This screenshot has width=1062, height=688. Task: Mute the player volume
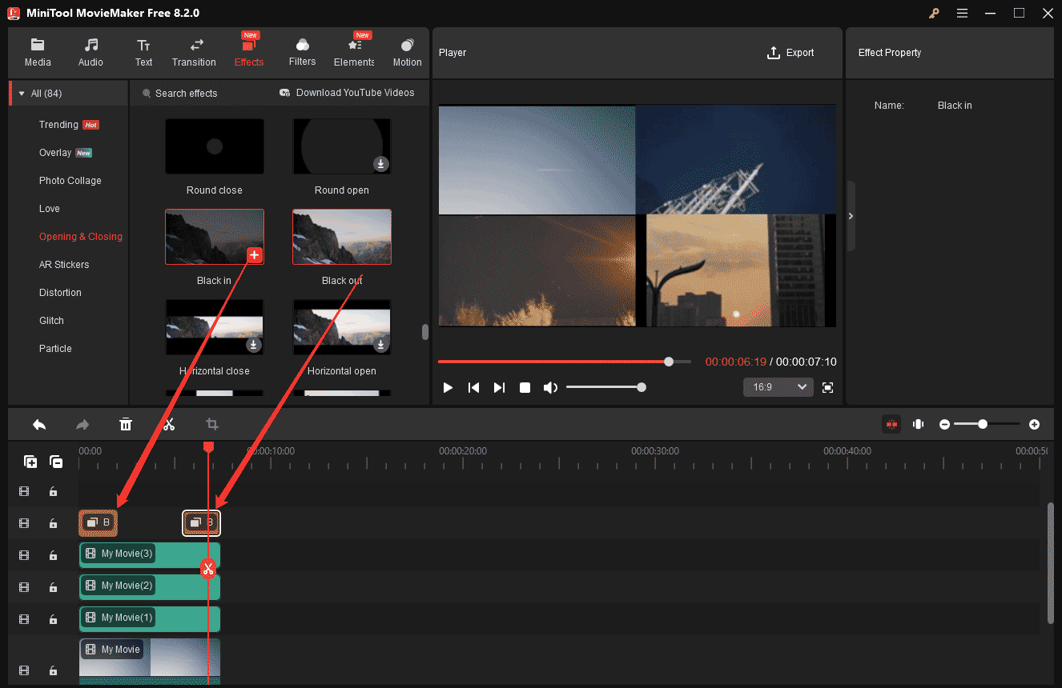[550, 388]
